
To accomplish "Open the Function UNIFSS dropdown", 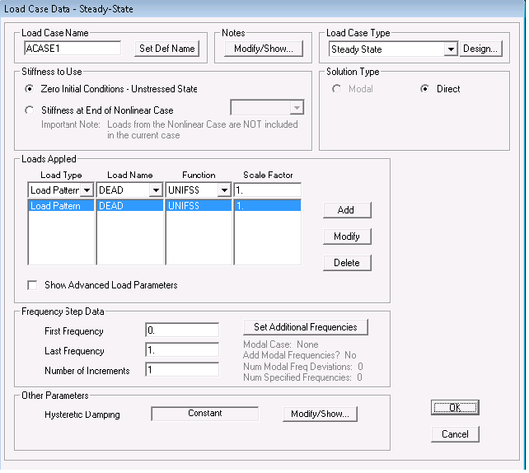I will click(224, 190).
